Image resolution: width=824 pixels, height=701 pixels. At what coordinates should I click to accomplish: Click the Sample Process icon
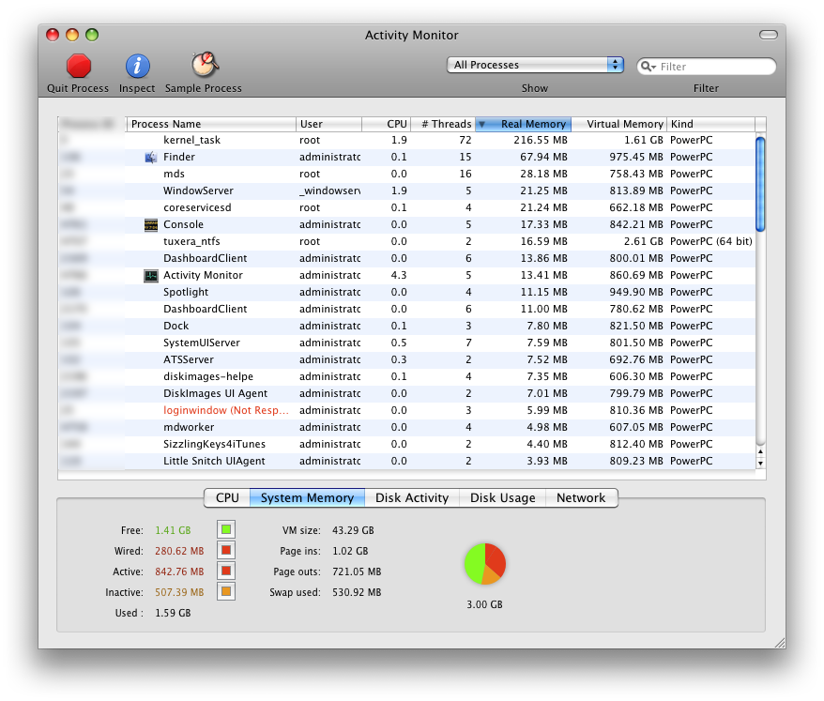(205, 65)
